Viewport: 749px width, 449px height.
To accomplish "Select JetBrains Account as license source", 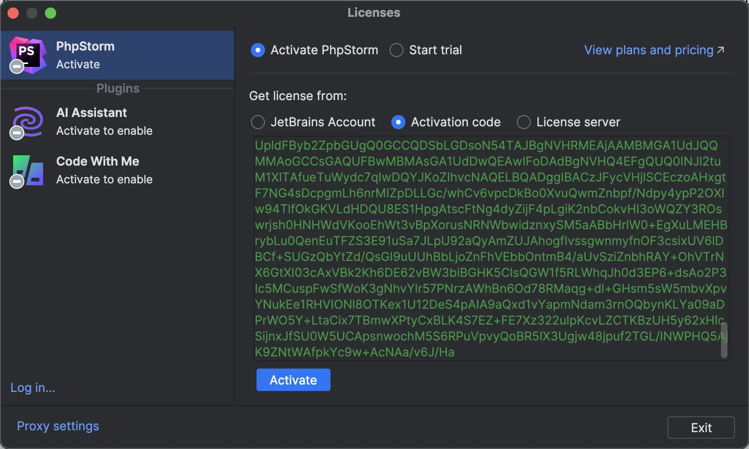I will tap(258, 122).
